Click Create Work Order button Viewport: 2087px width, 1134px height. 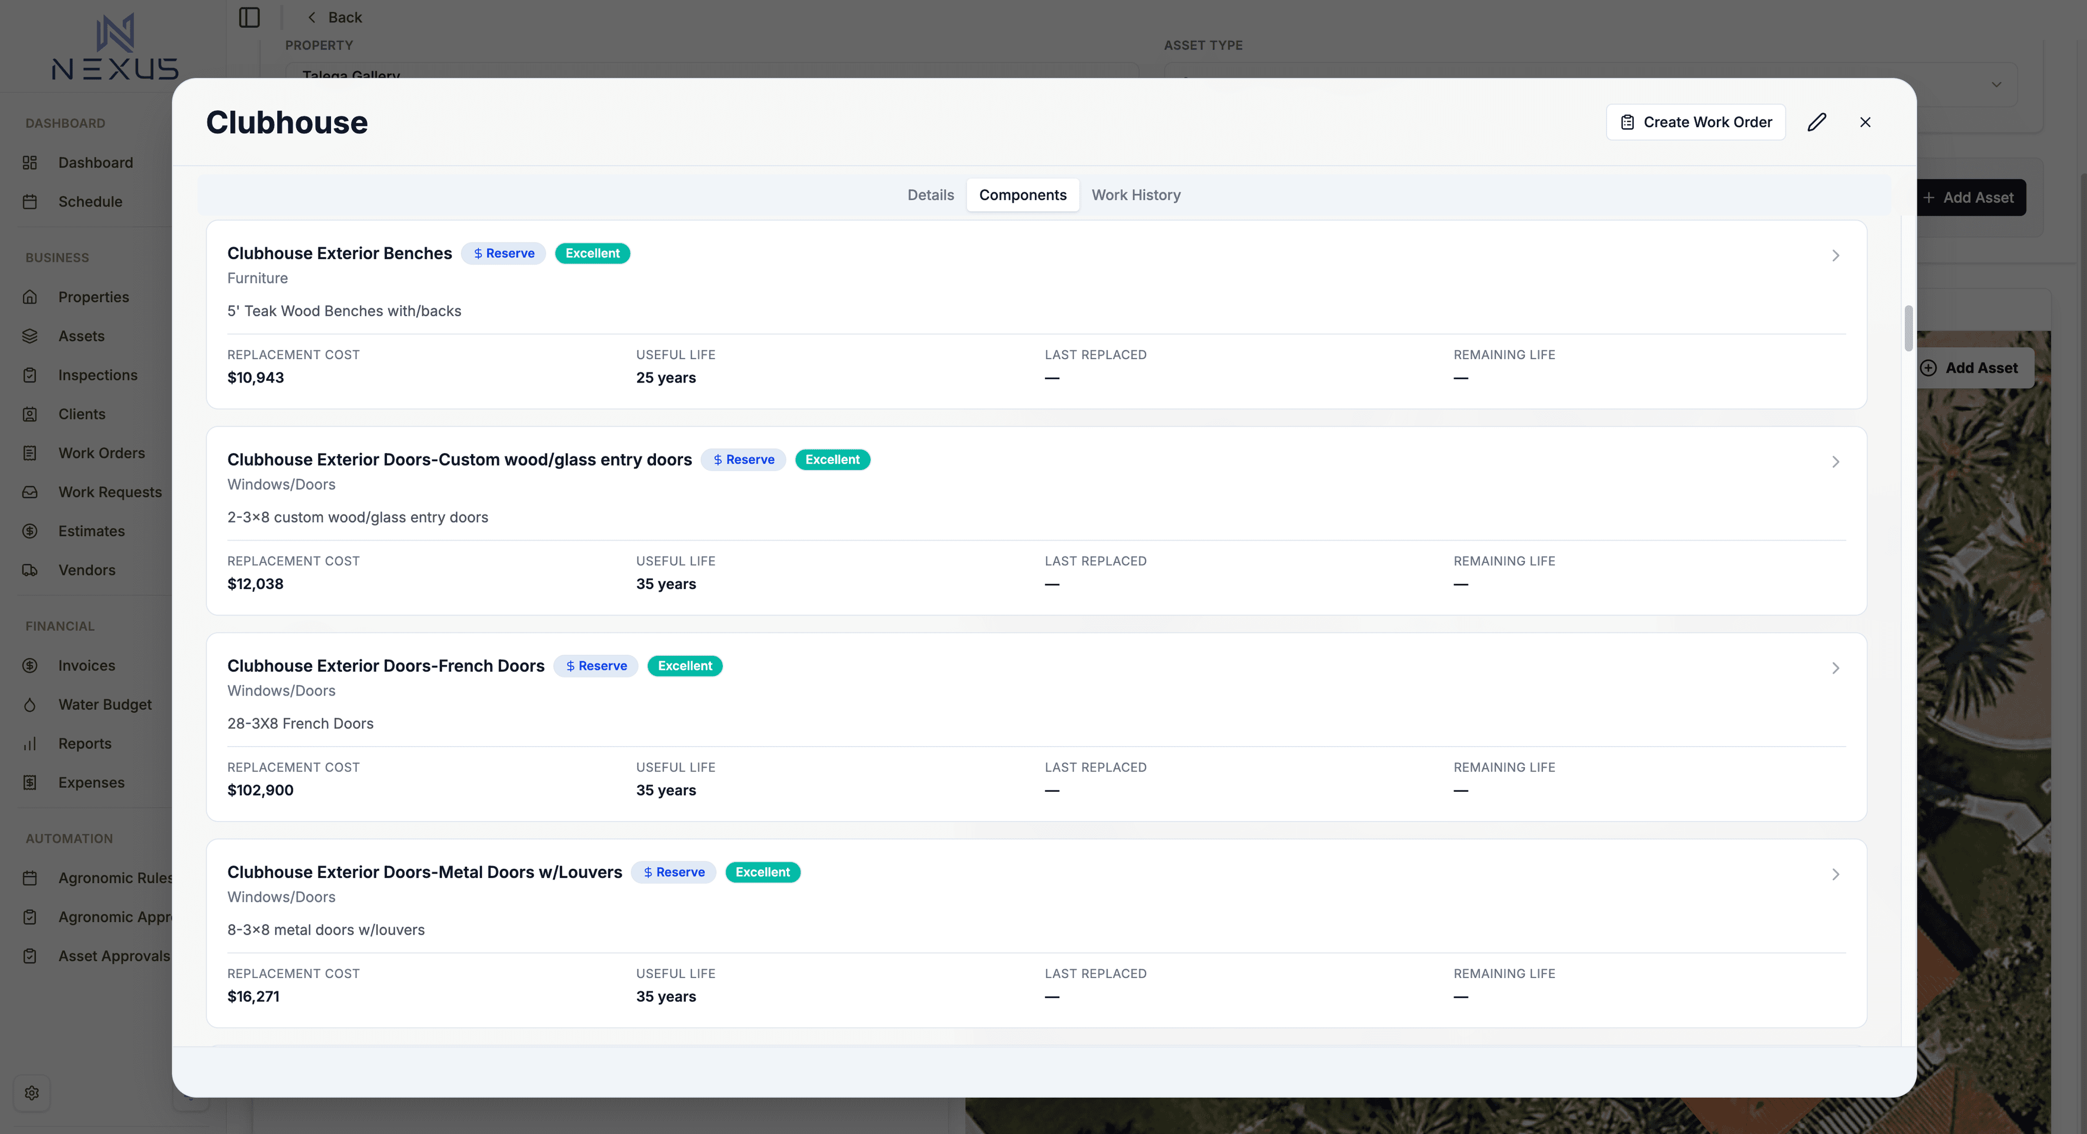pos(1695,122)
